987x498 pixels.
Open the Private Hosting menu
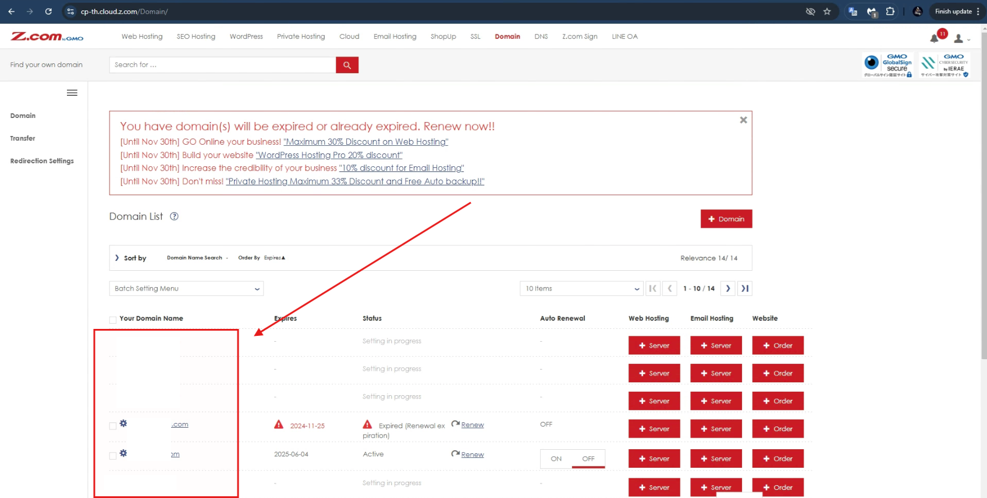(x=301, y=37)
